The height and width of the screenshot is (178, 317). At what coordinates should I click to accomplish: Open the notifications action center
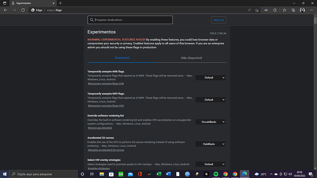[311, 174]
